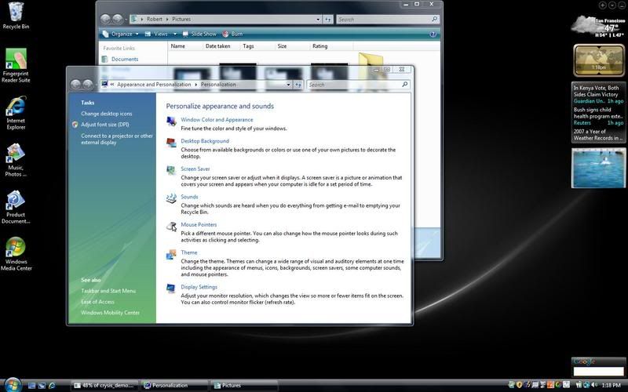Click the Sounds icon
Image resolution: width=628 pixels, height=392 pixels.
[x=171, y=198]
